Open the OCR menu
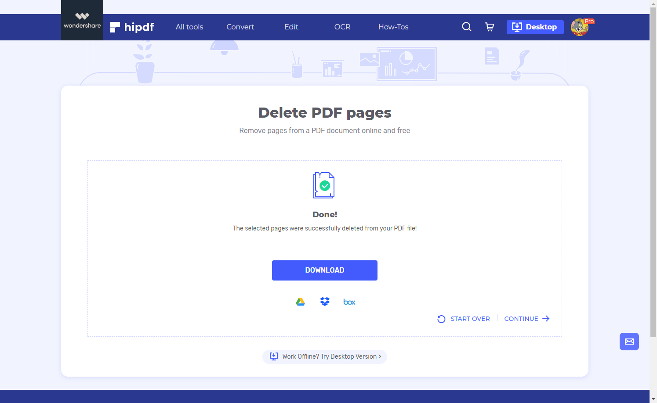This screenshot has width=657, height=403. pos(342,27)
